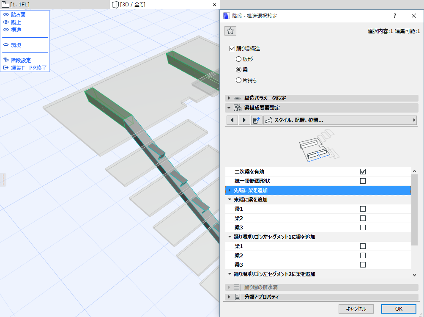The width and height of the screenshot is (424, 317).
Task: Click the orange dashed side panel handle
Action: [x=3, y=180]
